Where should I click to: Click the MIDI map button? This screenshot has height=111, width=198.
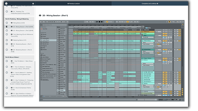tap(176, 22)
